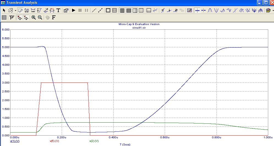This screenshot has height=146, width=274.
Task: Expand the dropdown arrow at toolbar's right end
Action: coord(272,10)
